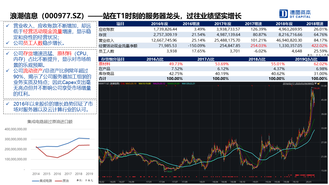
Task: Click the 单位：千美元 unit note
Action: point(85,181)
